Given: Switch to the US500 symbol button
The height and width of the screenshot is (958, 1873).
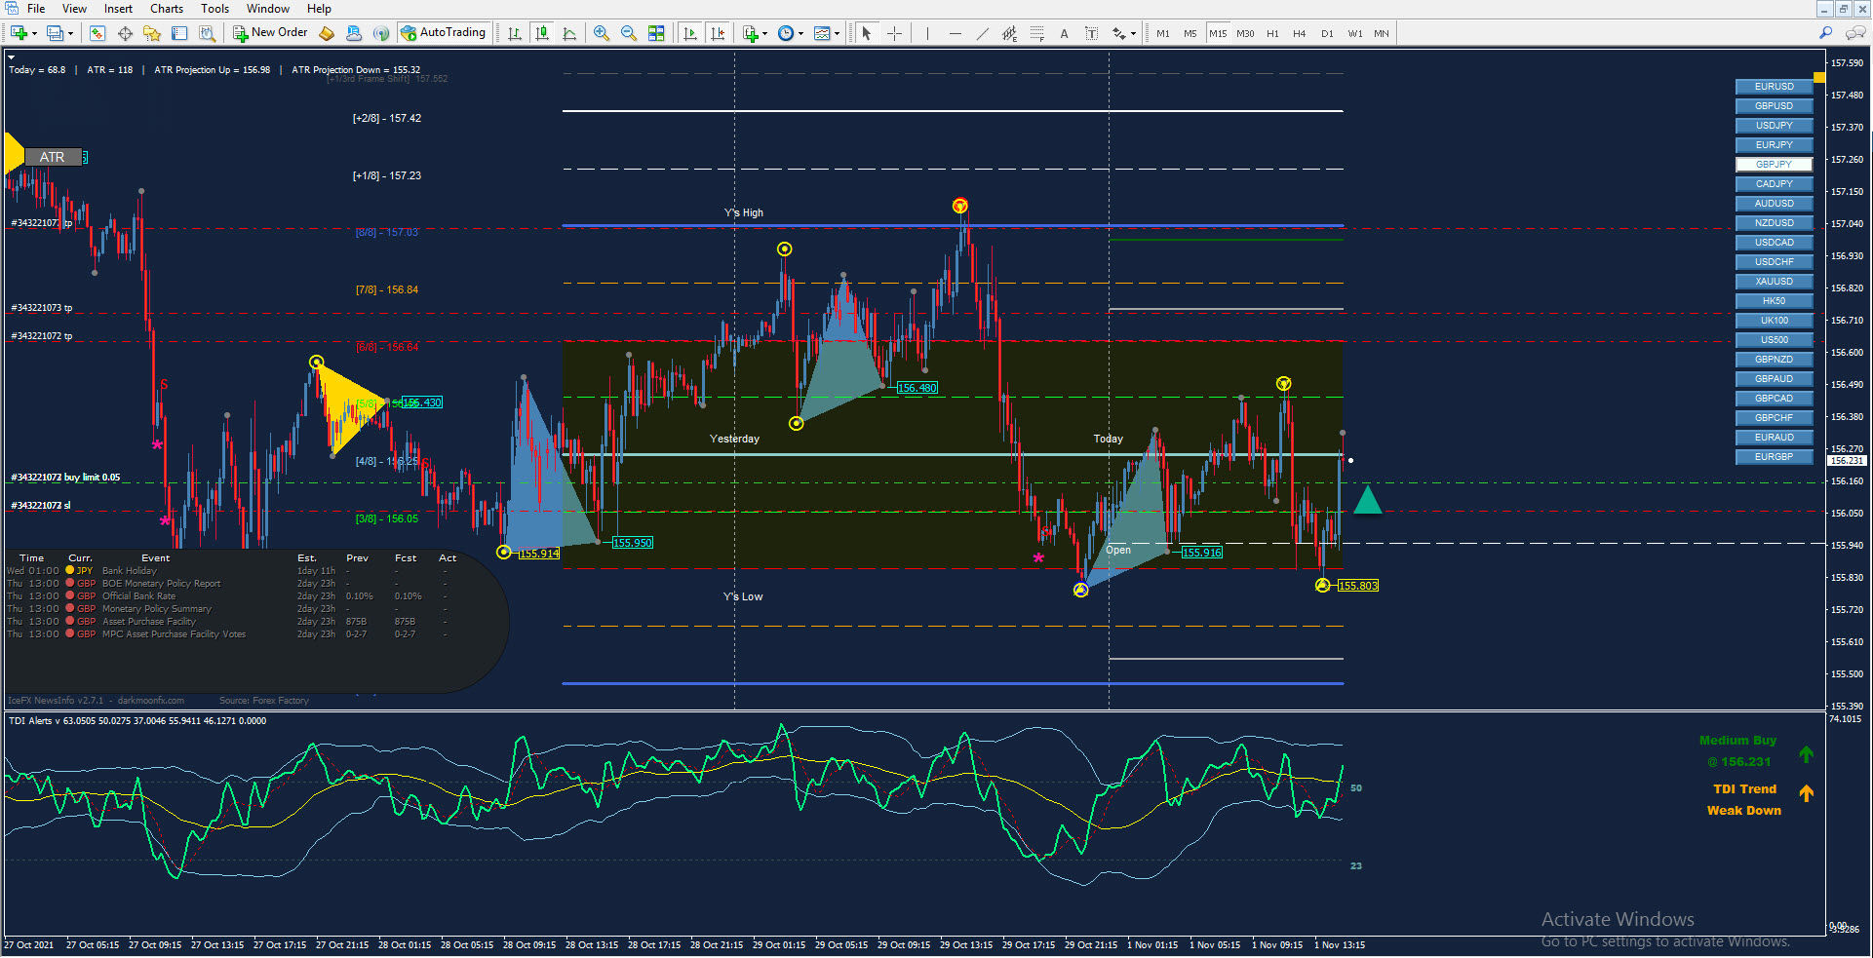Looking at the screenshot, I should 1774,340.
